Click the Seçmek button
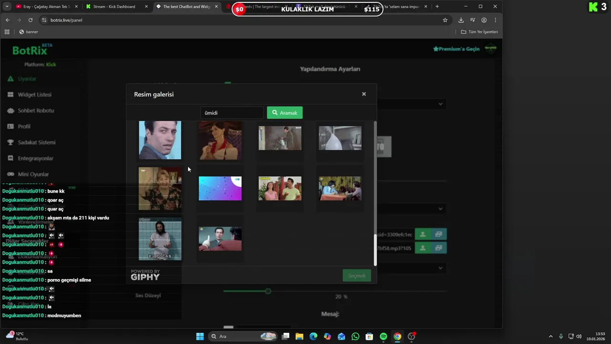Screen dimensions: 611x344 (x=357, y=276)
